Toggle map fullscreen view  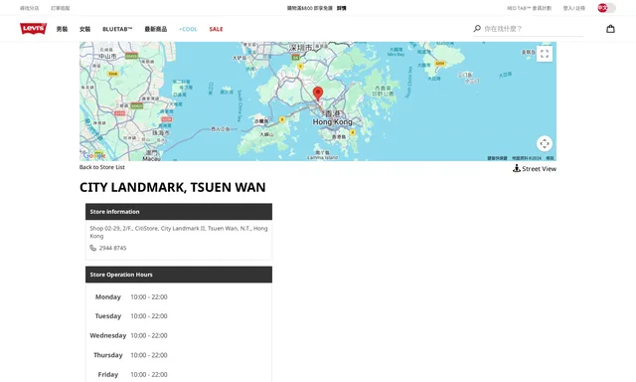click(x=545, y=54)
